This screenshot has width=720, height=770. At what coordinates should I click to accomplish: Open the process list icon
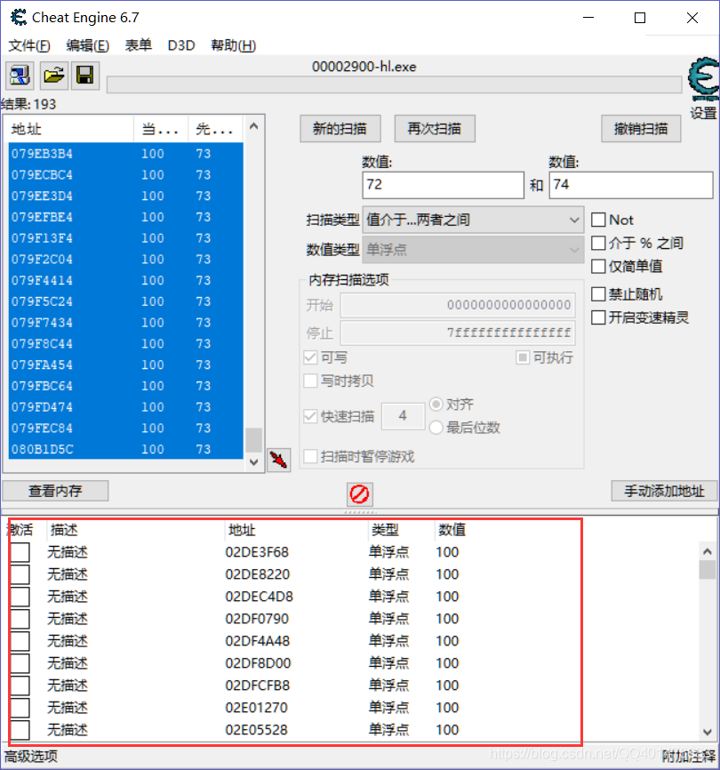coord(20,76)
